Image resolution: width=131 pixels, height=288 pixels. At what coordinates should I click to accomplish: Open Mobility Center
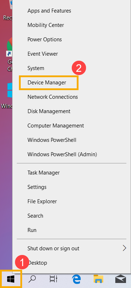[46, 25]
